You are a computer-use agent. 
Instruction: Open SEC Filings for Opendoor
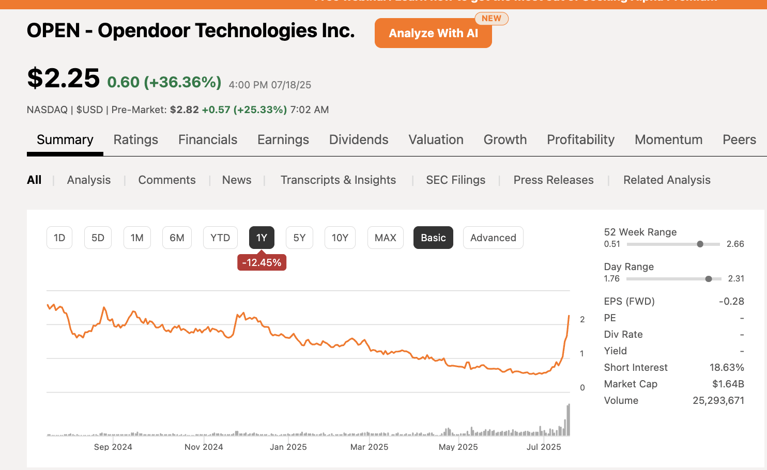coord(455,180)
